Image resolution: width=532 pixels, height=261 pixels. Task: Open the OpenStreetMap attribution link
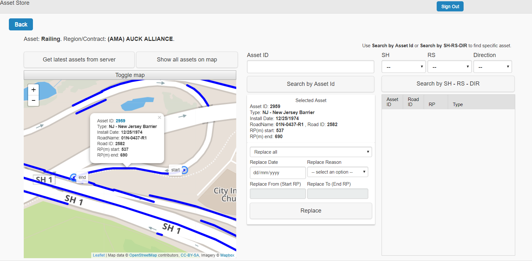[x=143, y=255]
